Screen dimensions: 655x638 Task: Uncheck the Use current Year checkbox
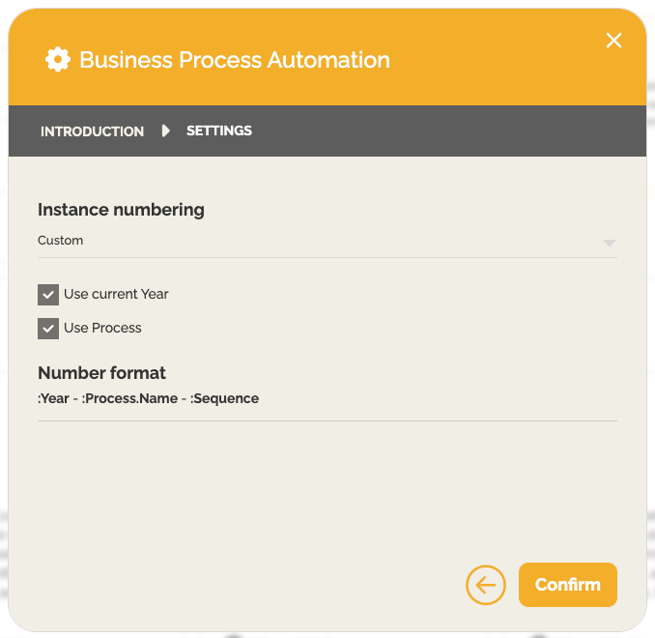pos(48,295)
